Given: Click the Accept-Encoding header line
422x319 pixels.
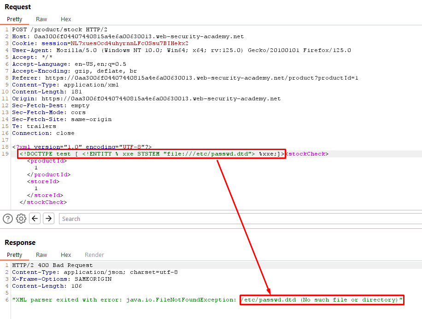Looking at the screenshot, I should (75, 71).
